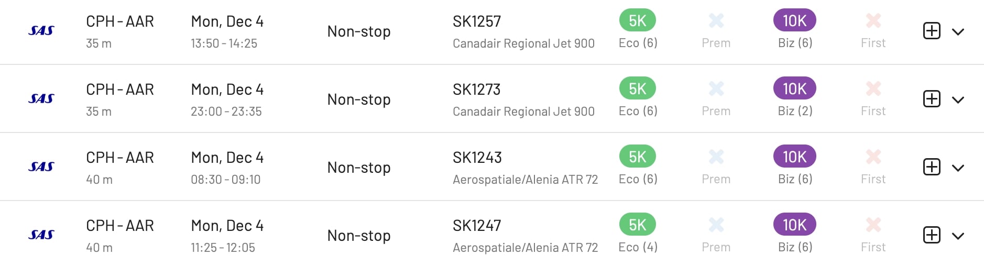Viewport: 984px width, 266px height.
Task: Click unavailable First X icon on SK1257
Action: pos(873,20)
